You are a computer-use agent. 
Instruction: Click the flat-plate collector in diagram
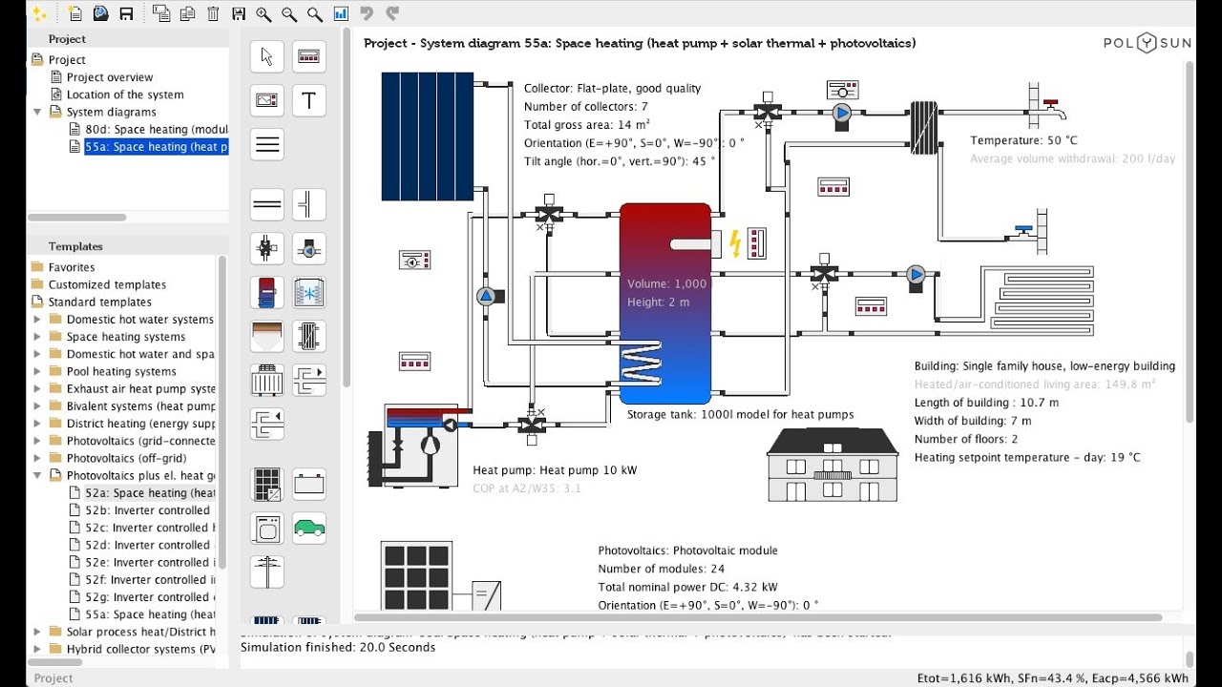pos(427,136)
